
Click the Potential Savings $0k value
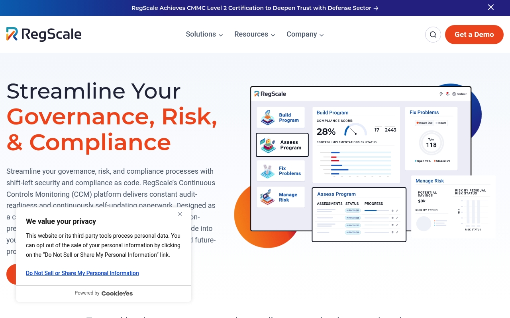tap(422, 201)
